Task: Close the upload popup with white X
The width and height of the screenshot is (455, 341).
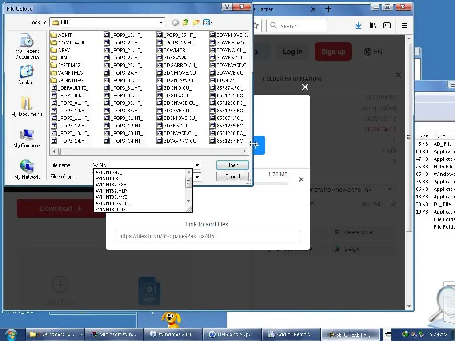Action: tap(305, 87)
